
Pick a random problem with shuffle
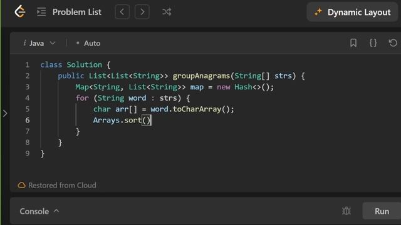point(167,12)
